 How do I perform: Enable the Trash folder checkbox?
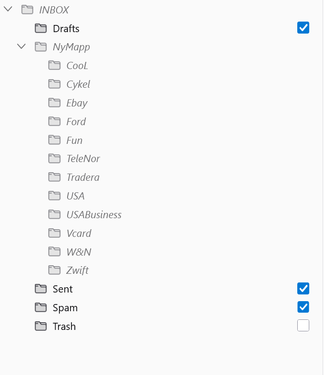[303, 326]
